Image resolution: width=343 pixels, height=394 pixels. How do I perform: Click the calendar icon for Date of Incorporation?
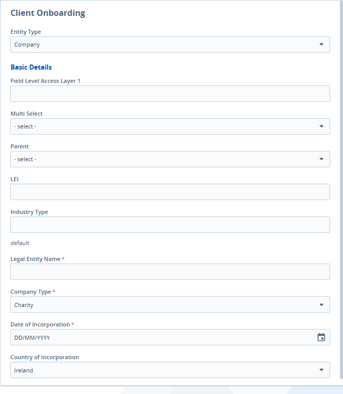[x=321, y=337]
